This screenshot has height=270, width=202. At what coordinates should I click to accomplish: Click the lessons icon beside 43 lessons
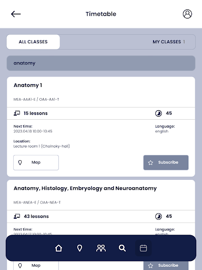tap(17, 216)
